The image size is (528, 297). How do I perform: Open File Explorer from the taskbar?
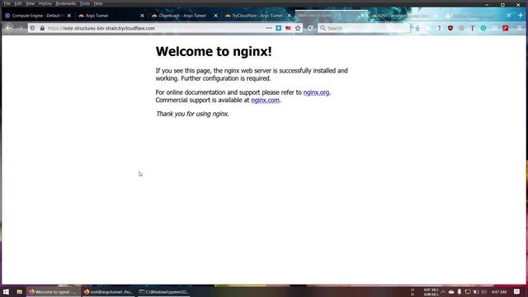click(x=20, y=291)
